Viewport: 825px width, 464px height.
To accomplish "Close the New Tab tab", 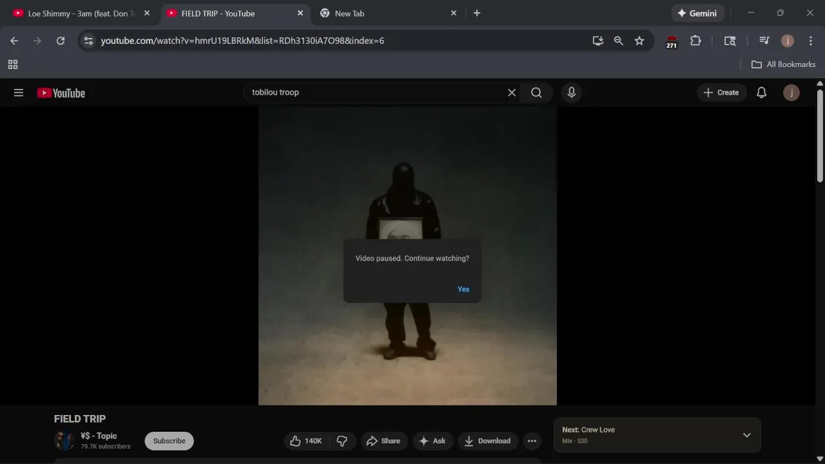I will pyautogui.click(x=453, y=13).
